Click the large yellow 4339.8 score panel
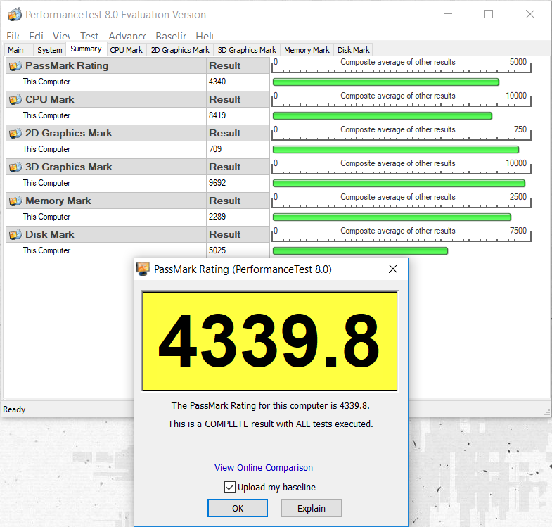Screen dimensions: 552x527 pyautogui.click(x=269, y=341)
